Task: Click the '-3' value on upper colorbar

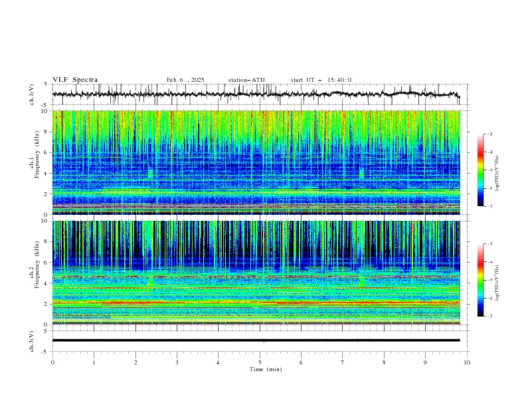Action: coord(490,134)
